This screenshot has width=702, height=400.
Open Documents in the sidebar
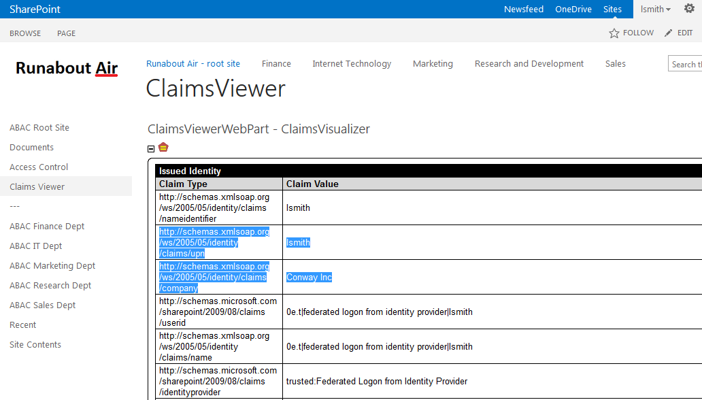(31, 148)
